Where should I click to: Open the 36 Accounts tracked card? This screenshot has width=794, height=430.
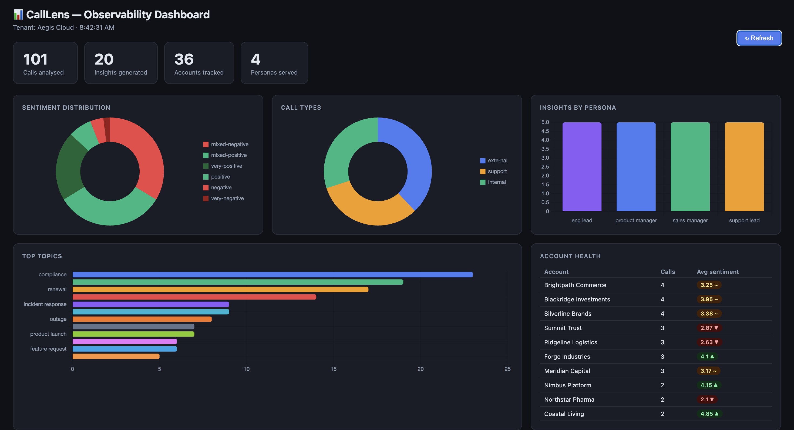tap(199, 63)
